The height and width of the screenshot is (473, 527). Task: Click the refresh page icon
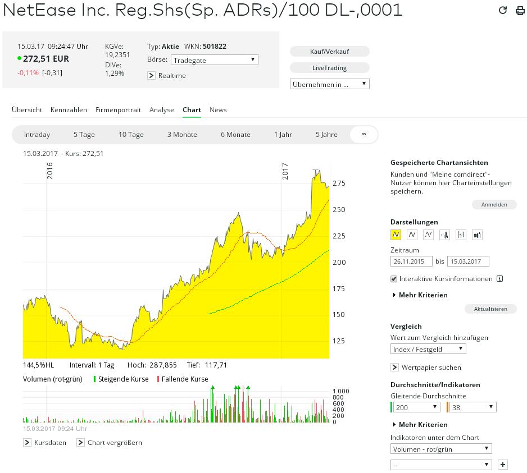tap(502, 10)
